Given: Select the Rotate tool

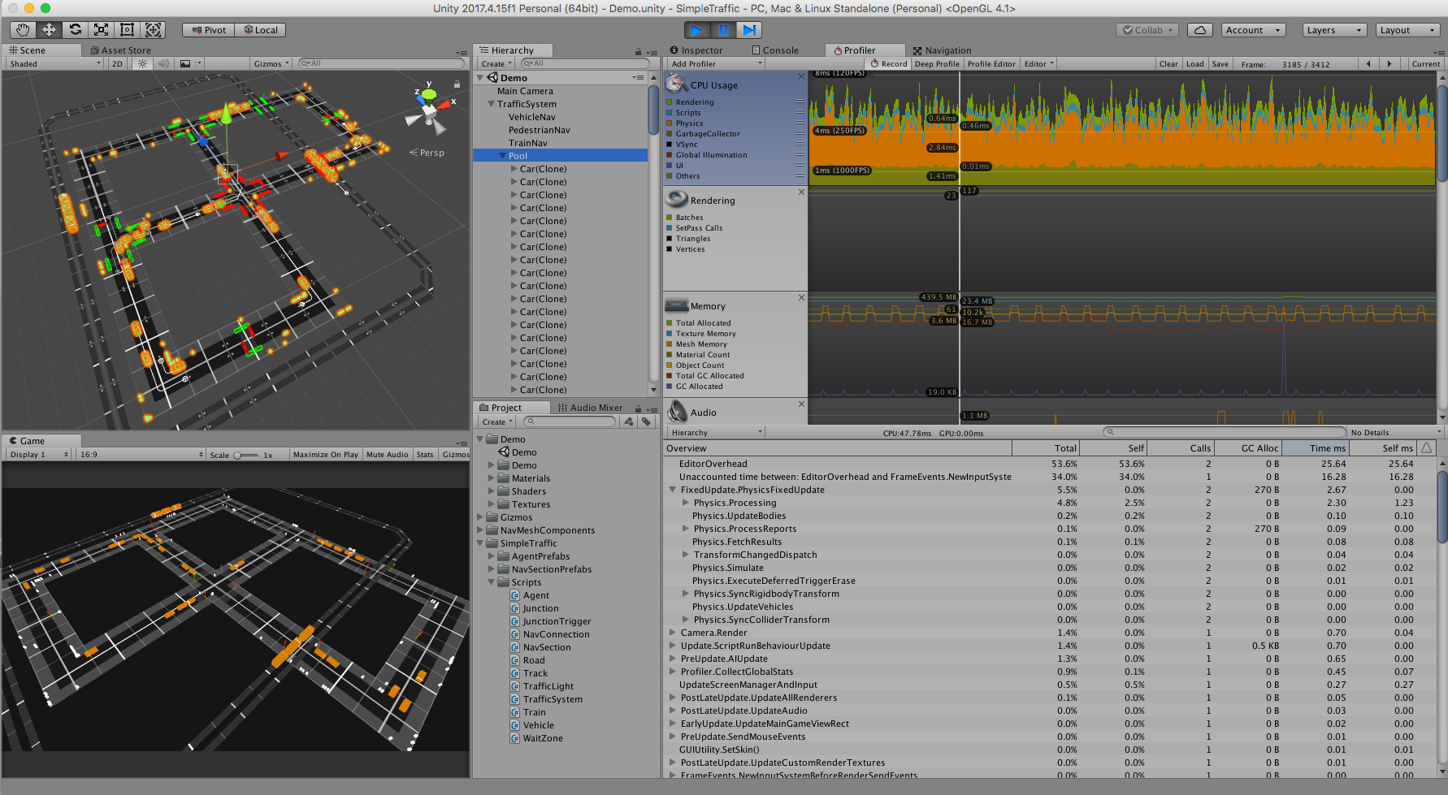Looking at the screenshot, I should pyautogui.click(x=75, y=30).
